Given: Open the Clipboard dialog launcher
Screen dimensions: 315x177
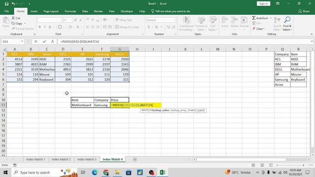Looking at the screenshot, I should 34,34.
